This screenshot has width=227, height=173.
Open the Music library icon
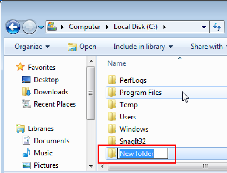(26, 153)
